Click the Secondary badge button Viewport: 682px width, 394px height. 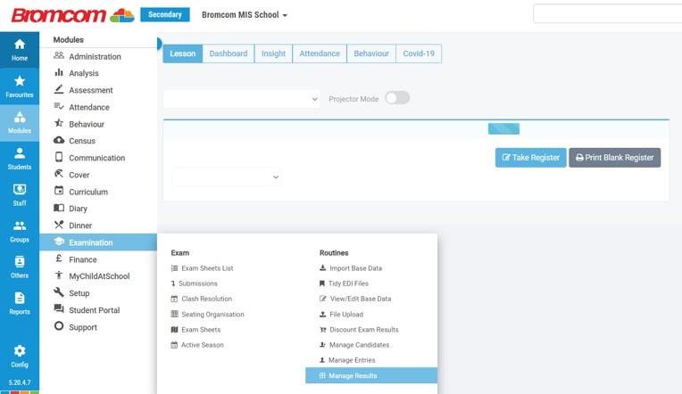(x=165, y=14)
